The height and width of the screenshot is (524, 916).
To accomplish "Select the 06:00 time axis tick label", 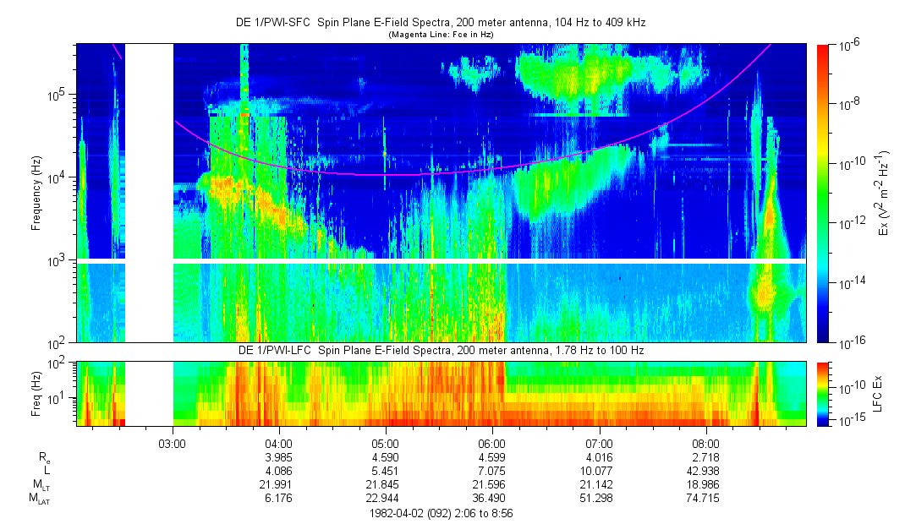I will 492,443.
